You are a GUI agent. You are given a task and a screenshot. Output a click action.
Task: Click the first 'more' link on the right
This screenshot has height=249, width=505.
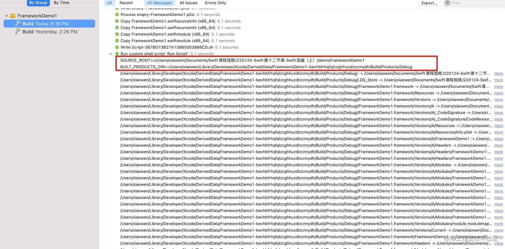498,73
